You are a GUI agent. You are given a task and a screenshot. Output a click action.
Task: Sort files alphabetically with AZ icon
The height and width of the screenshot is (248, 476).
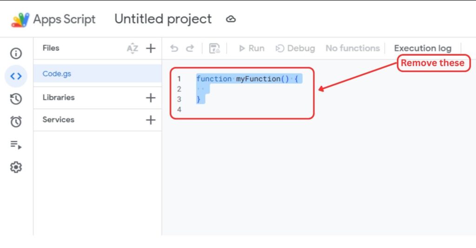132,48
